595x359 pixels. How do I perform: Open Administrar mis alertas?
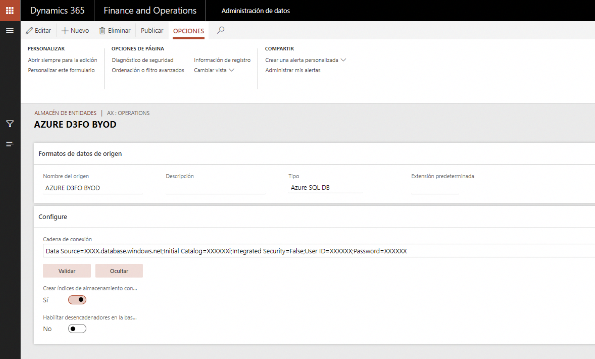pos(293,70)
